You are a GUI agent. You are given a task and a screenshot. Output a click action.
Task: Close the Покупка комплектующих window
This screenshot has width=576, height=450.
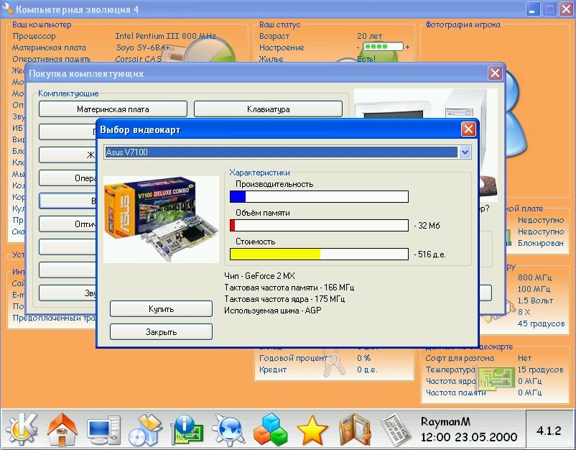coord(495,73)
